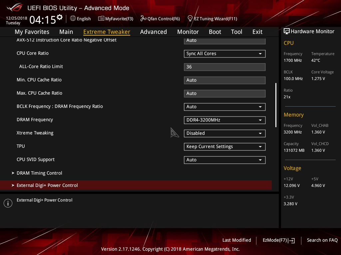Click the MyFavorite list icon

coord(101,19)
